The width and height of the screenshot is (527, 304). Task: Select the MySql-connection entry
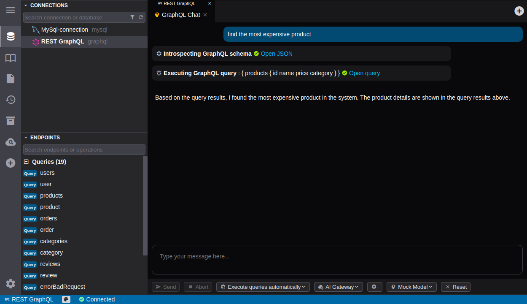(x=65, y=30)
